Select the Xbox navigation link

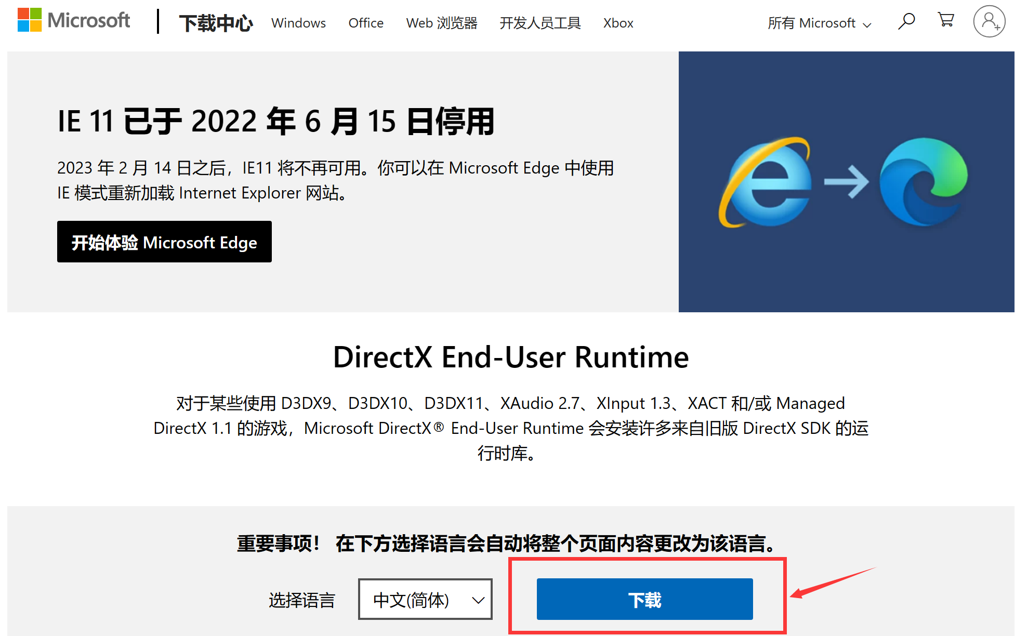pos(618,23)
